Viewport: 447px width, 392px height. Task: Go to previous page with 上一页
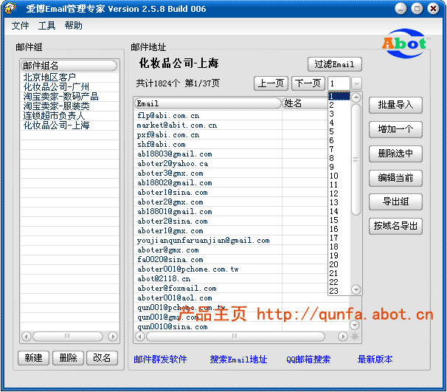tap(271, 83)
